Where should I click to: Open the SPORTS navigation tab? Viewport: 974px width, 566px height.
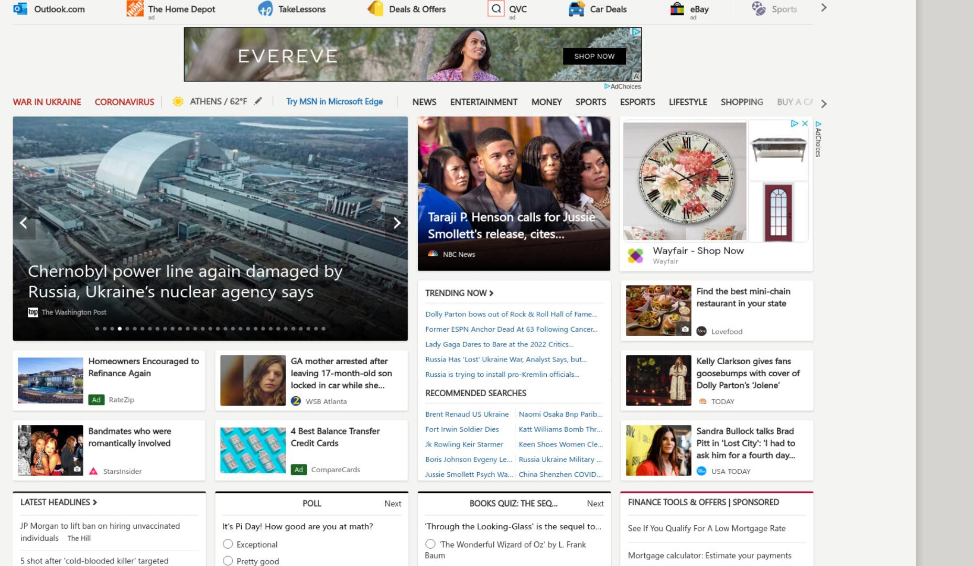click(x=591, y=102)
